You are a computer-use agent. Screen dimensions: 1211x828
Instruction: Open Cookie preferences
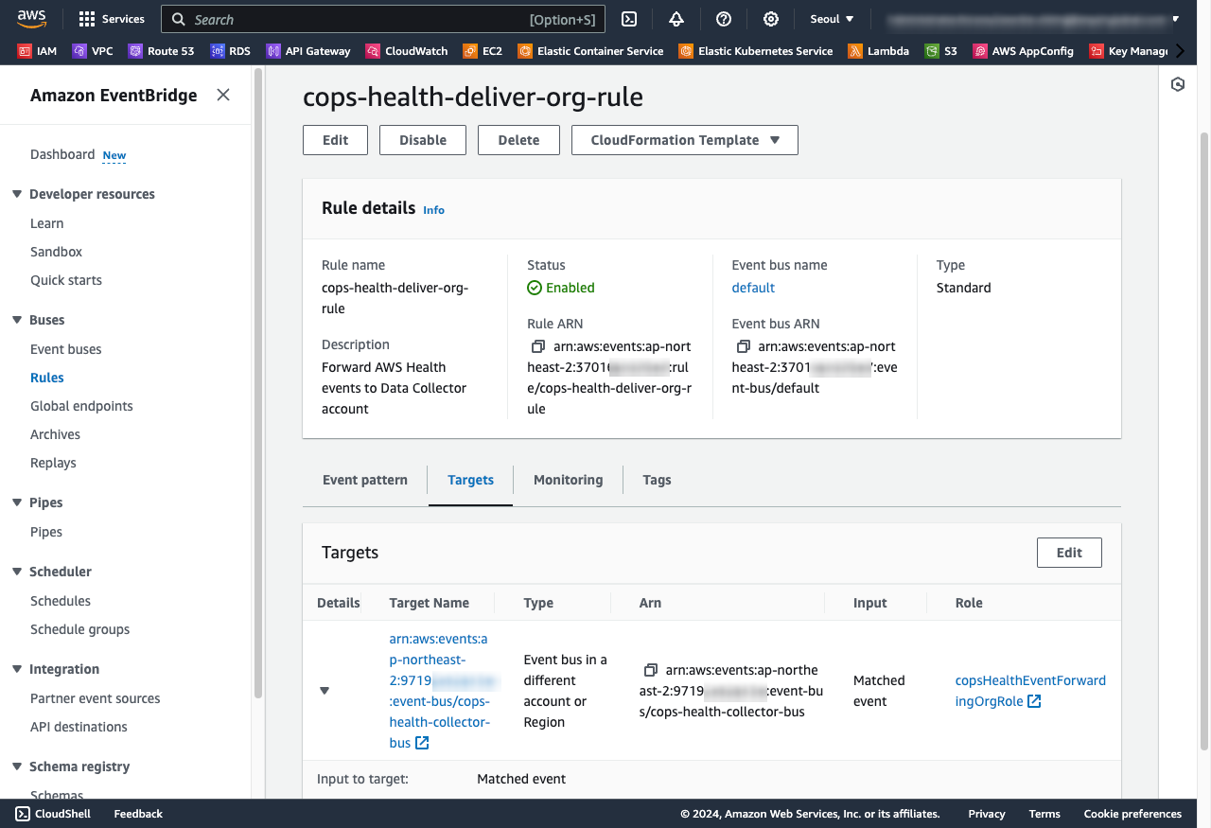[x=1132, y=814]
